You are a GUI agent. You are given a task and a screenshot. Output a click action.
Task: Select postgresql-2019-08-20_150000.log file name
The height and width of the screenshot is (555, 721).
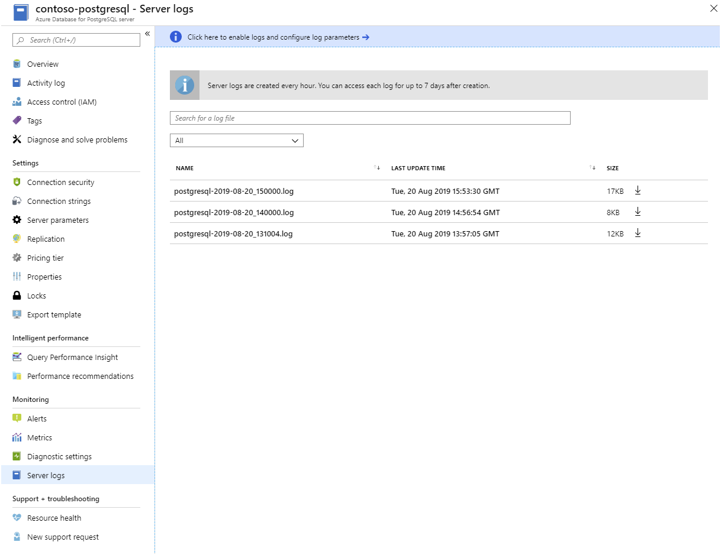coord(234,191)
